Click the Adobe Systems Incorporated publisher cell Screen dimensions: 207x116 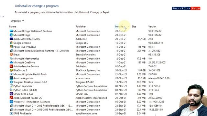click(x=91, y=98)
